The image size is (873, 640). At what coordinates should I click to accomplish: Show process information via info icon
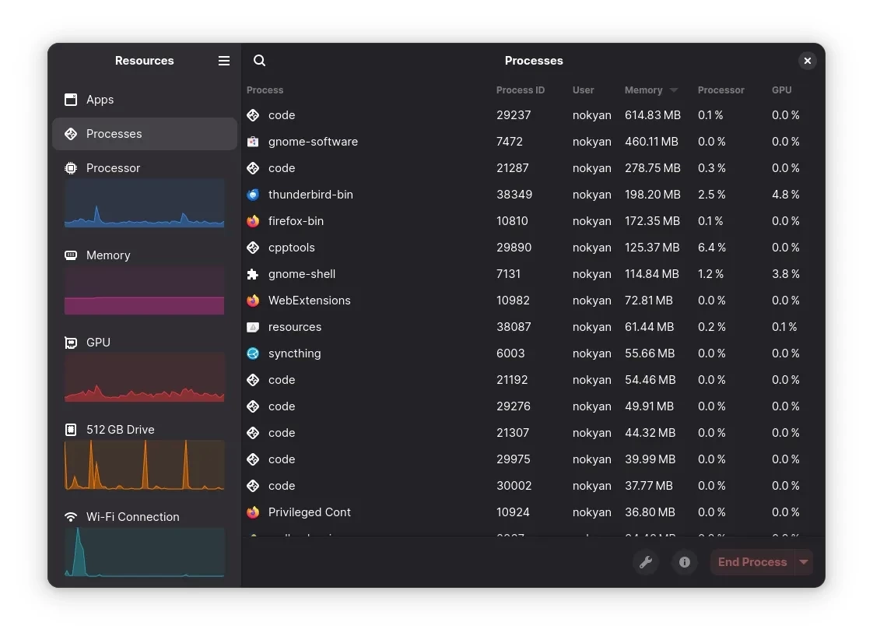[x=685, y=562]
